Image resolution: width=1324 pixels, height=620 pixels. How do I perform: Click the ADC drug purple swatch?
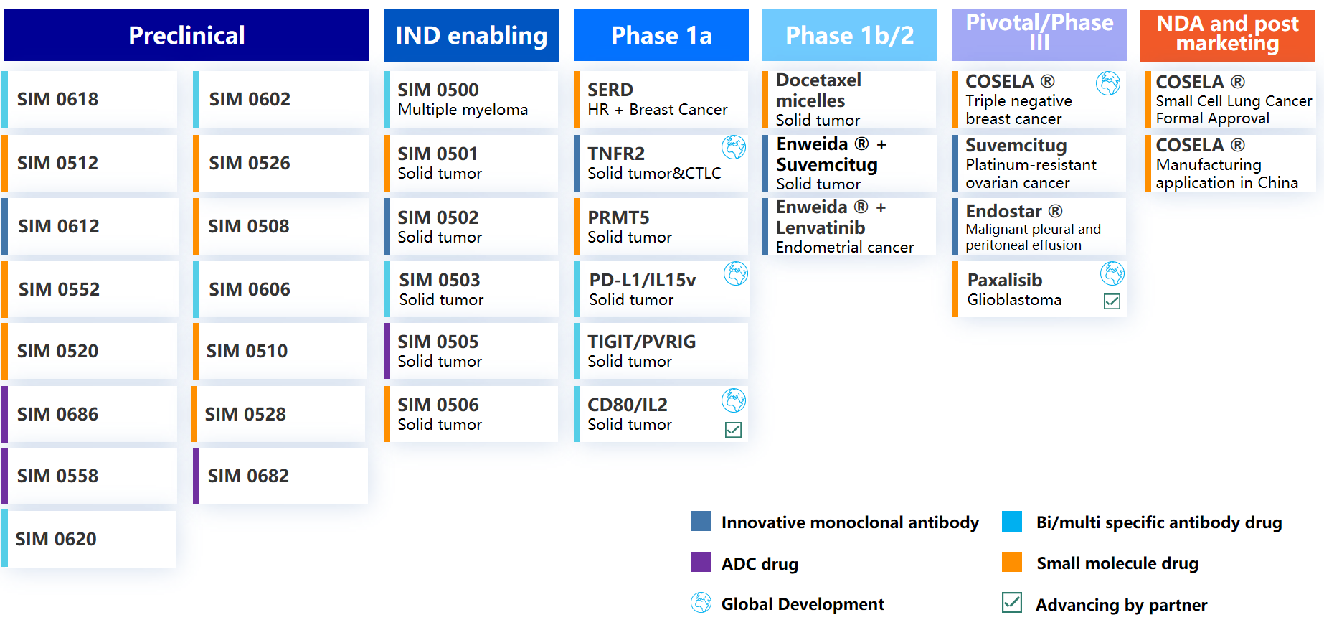tap(701, 562)
